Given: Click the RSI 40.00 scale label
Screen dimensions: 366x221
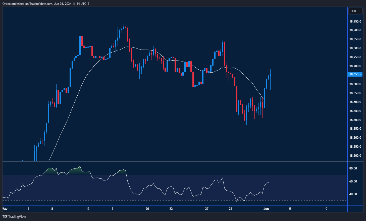Looking at the screenshot, I should click(353, 194).
